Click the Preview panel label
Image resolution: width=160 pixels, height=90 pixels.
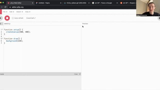coord(85,24)
